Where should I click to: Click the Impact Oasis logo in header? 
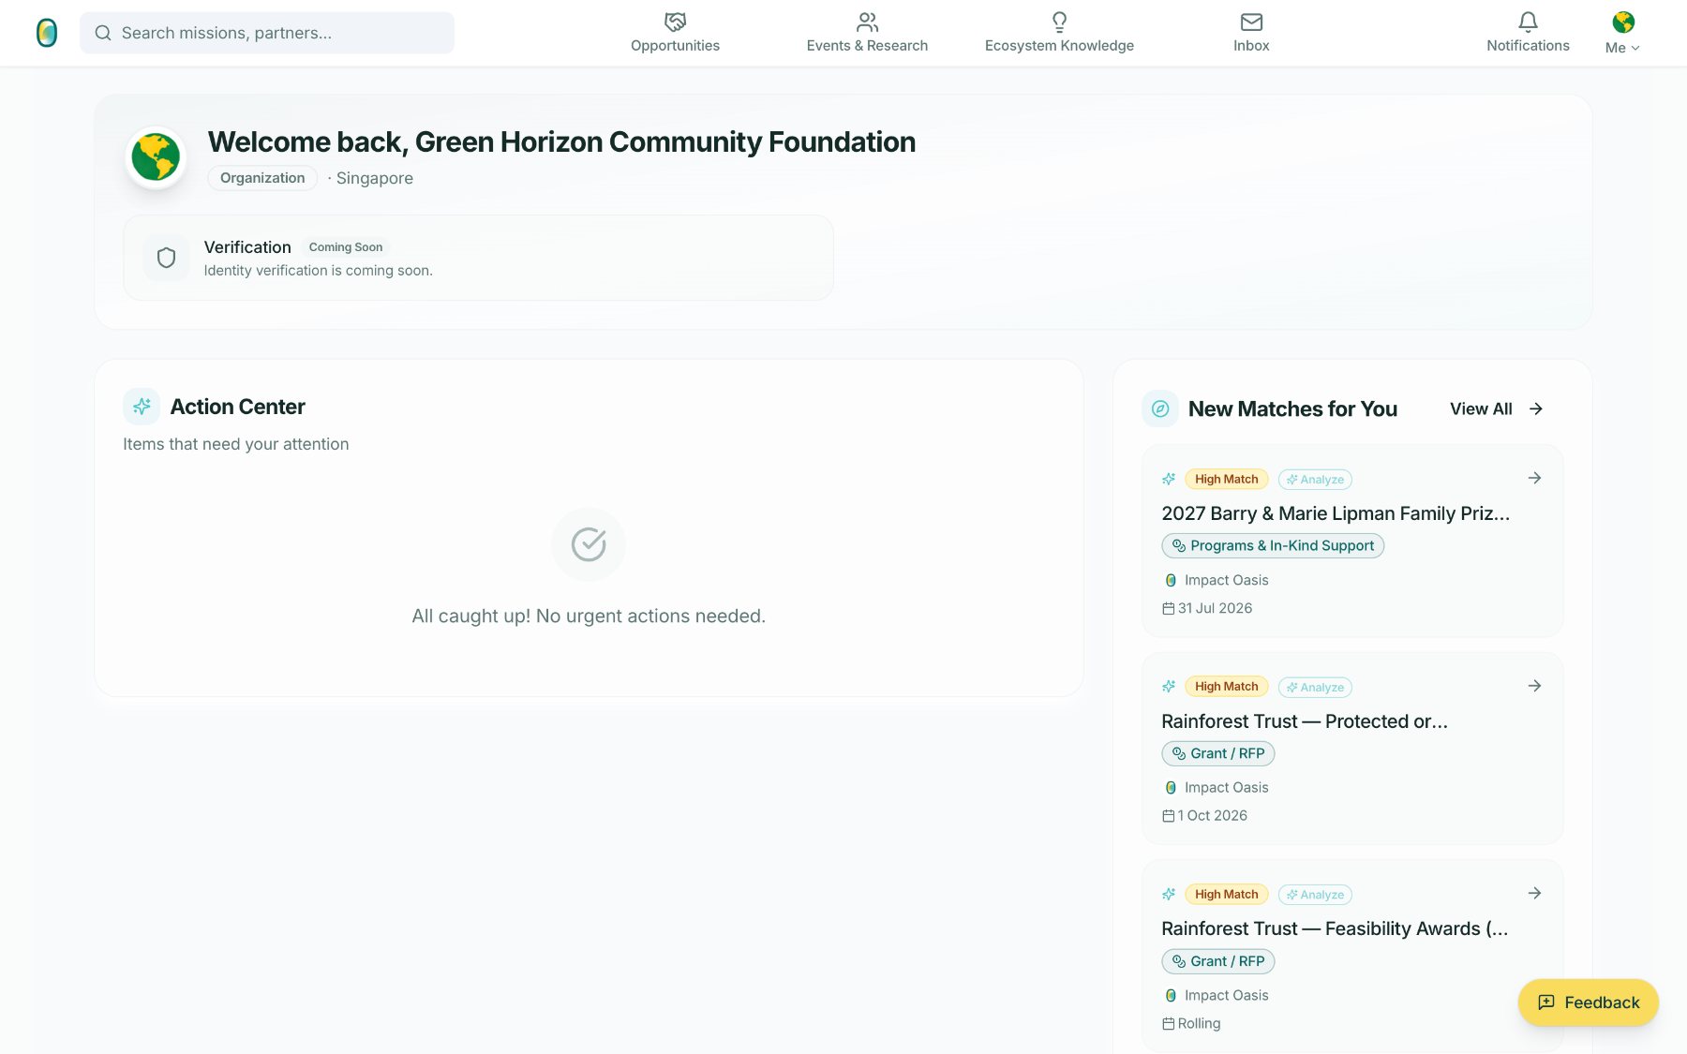coord(47,33)
